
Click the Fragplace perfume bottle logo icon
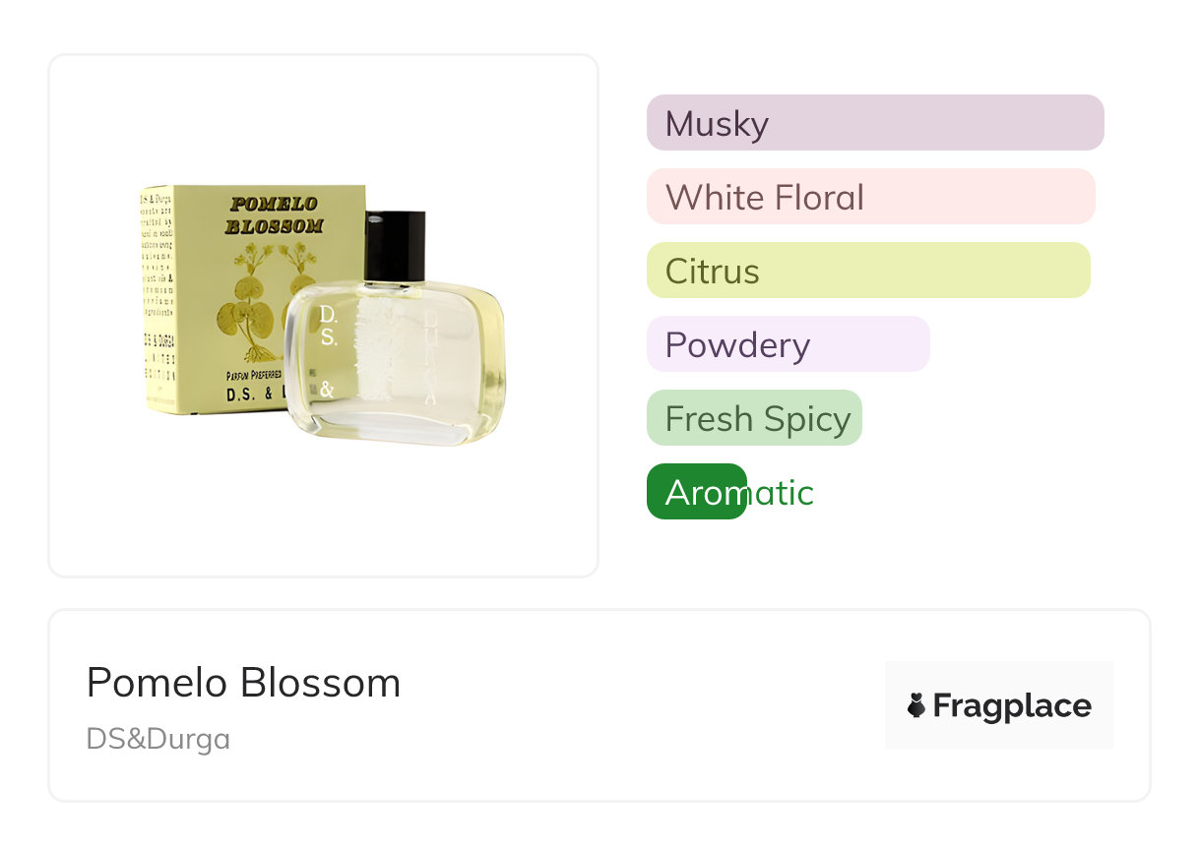916,705
